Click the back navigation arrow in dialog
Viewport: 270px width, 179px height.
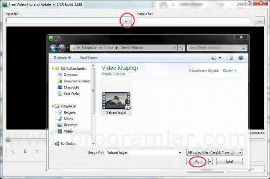tap(54, 48)
